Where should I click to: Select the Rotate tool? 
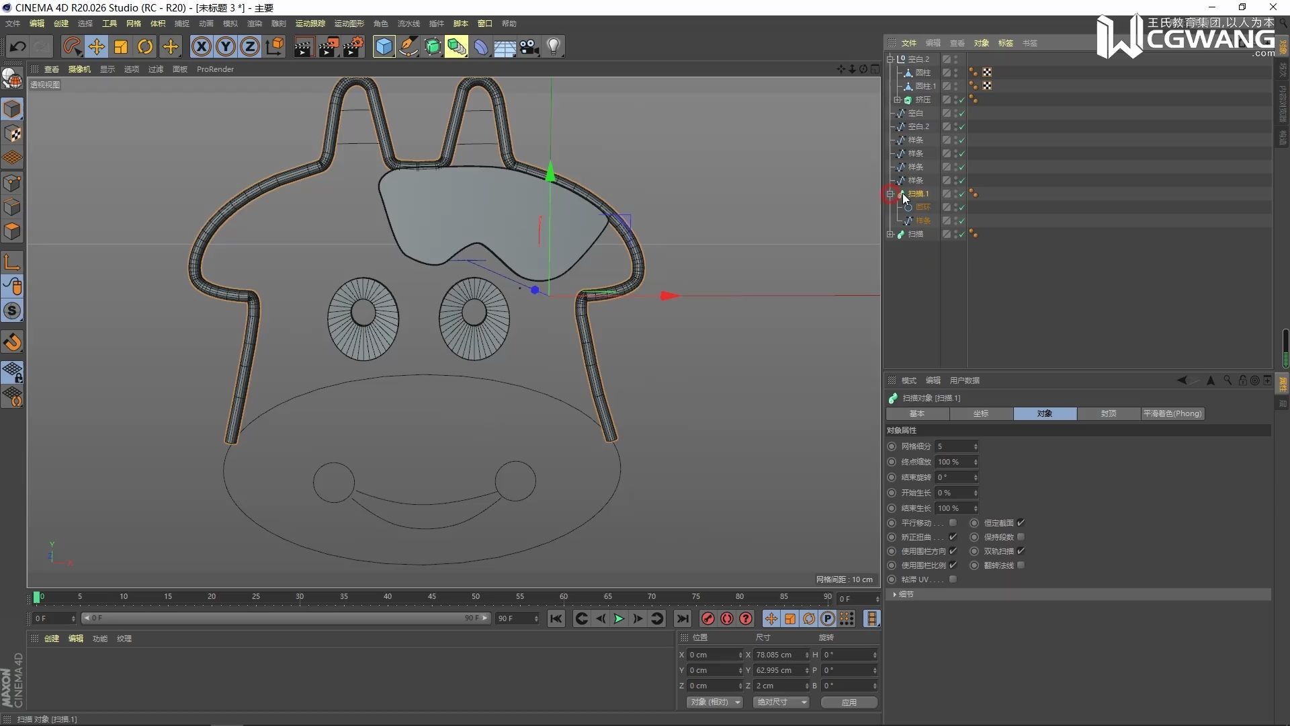coord(145,46)
